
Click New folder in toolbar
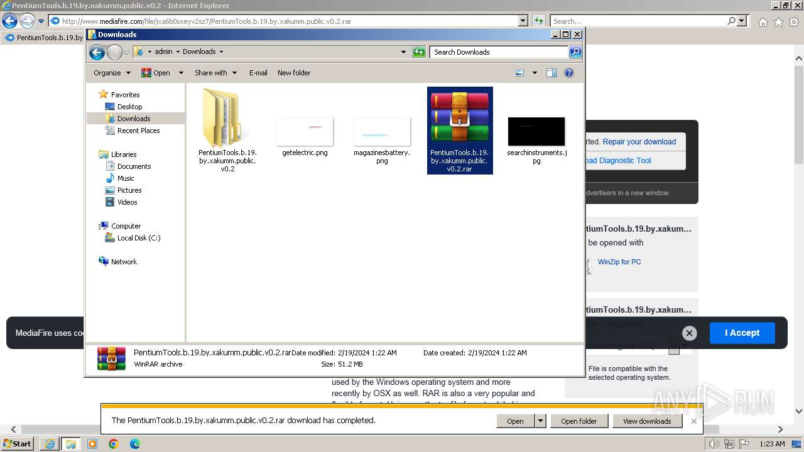[x=294, y=73]
